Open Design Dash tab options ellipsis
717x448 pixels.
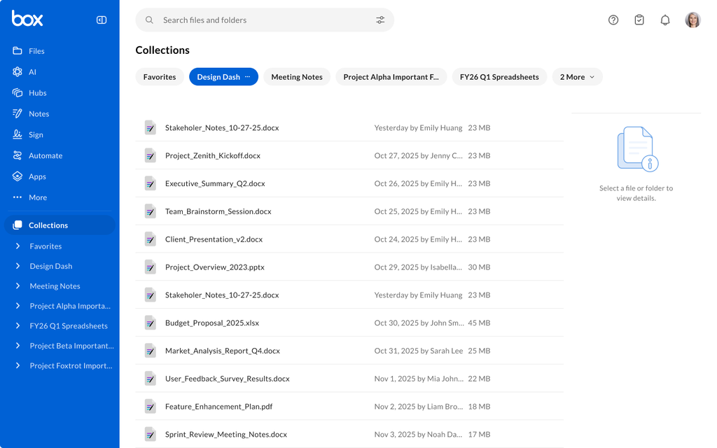247,77
